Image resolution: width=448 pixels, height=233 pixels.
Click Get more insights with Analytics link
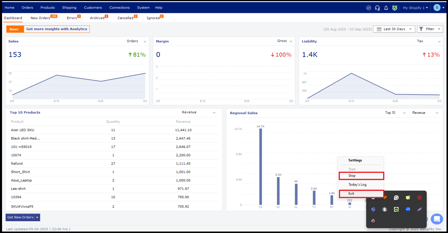coord(57,29)
